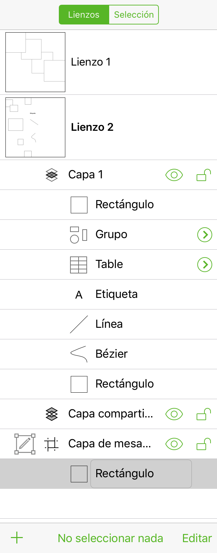Click the pencil edit layer indicator icon
The image size is (217, 553).
pyautogui.click(x=25, y=444)
